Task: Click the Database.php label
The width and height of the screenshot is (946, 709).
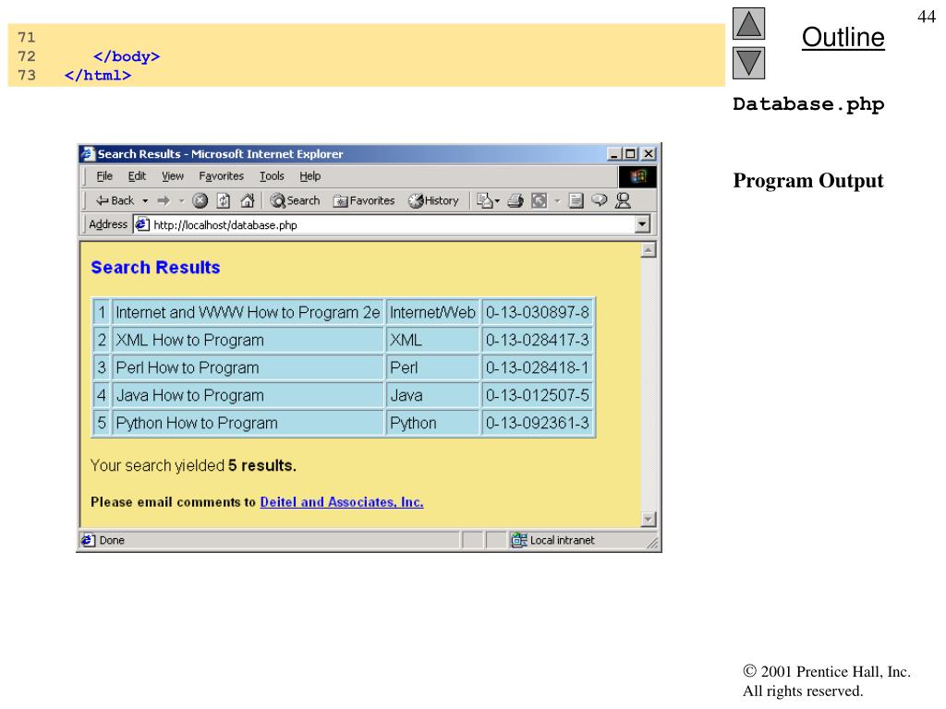Action: 808,104
